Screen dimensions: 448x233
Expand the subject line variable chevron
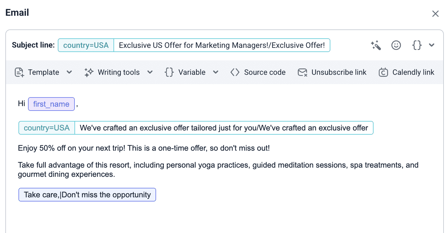(432, 45)
